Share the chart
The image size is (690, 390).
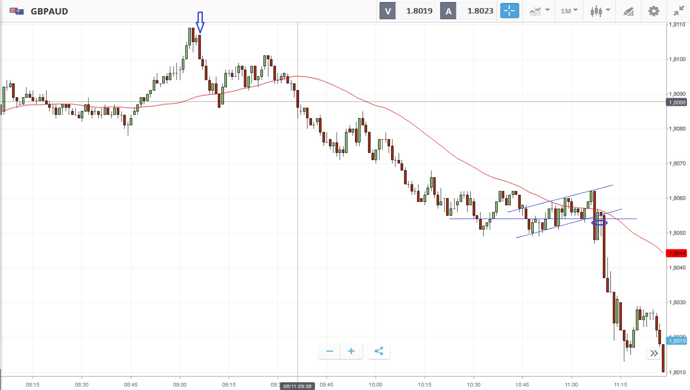click(x=379, y=351)
